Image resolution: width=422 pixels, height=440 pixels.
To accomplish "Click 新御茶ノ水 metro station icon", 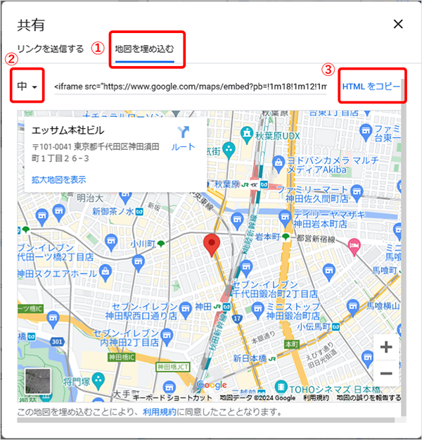I will coord(139,212).
